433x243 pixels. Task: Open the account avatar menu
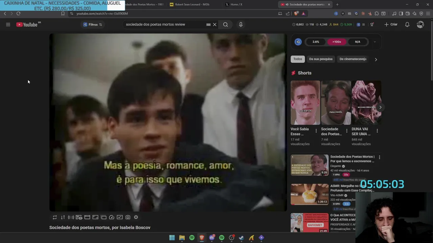[420, 24]
